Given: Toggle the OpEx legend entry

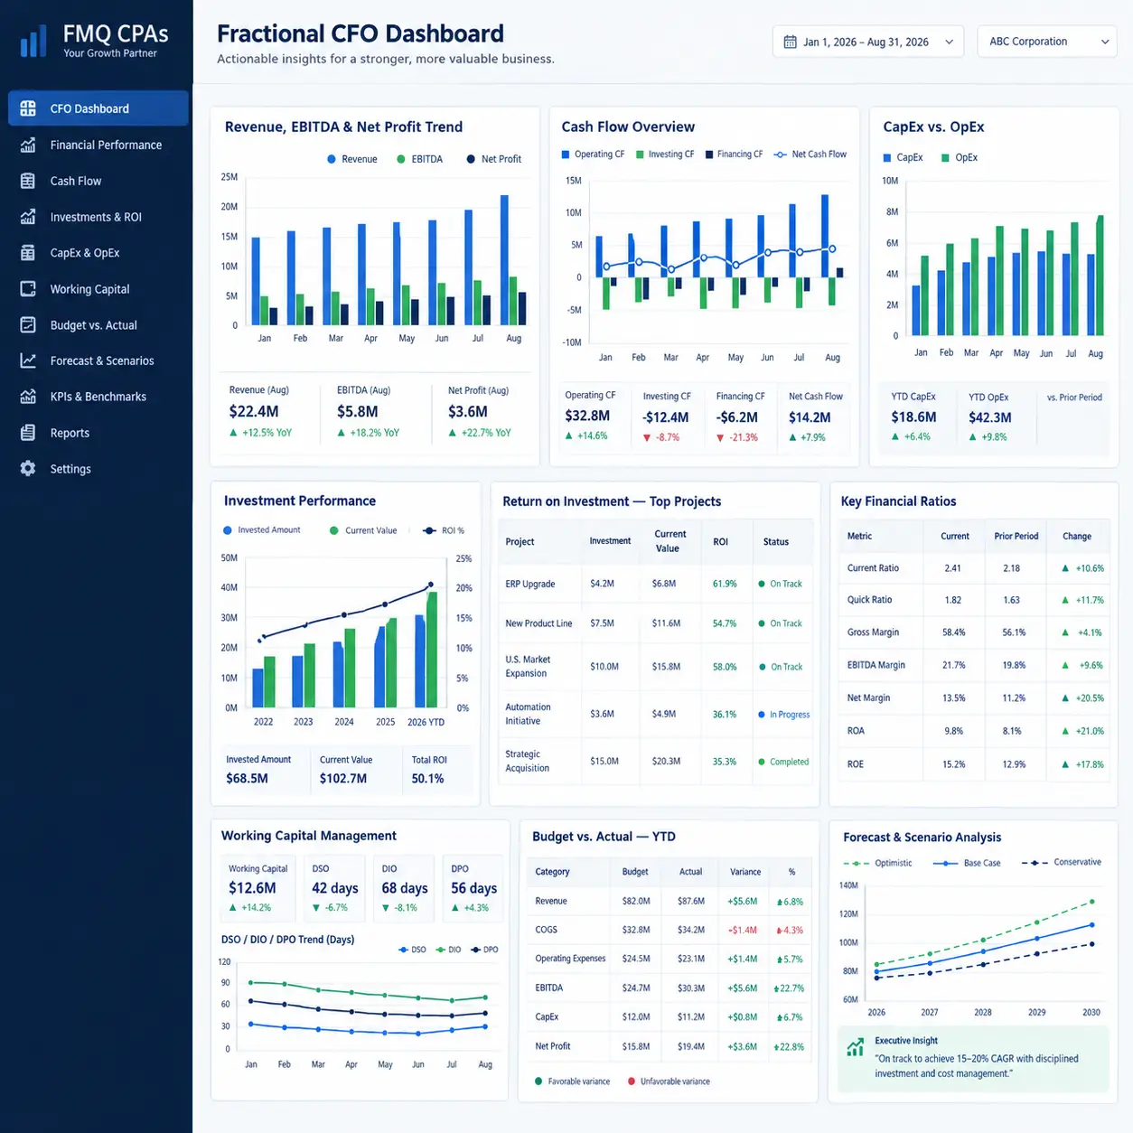Looking at the screenshot, I should pos(960,157).
